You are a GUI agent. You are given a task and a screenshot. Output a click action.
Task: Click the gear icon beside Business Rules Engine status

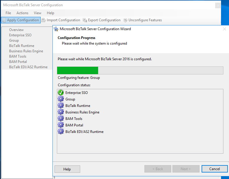tap(61, 112)
